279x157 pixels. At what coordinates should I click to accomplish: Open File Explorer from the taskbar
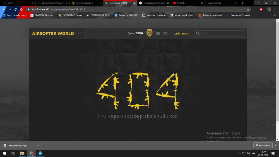pyautogui.click(x=22, y=153)
